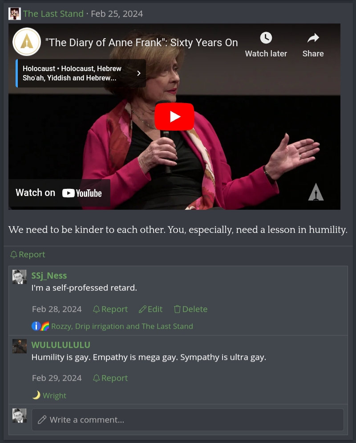Open The Last Stand profile avatar
Viewport: 356px width, 443px height.
[15, 14]
